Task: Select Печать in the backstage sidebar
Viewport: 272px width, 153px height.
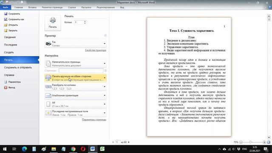Action: 20,60
